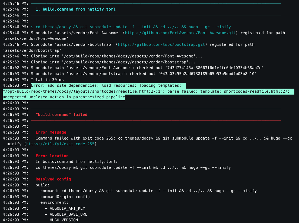The height and width of the screenshot is (223, 299).
Task: Click the 'command: cd themes/docsy' resolved config line
Action: [148, 191]
